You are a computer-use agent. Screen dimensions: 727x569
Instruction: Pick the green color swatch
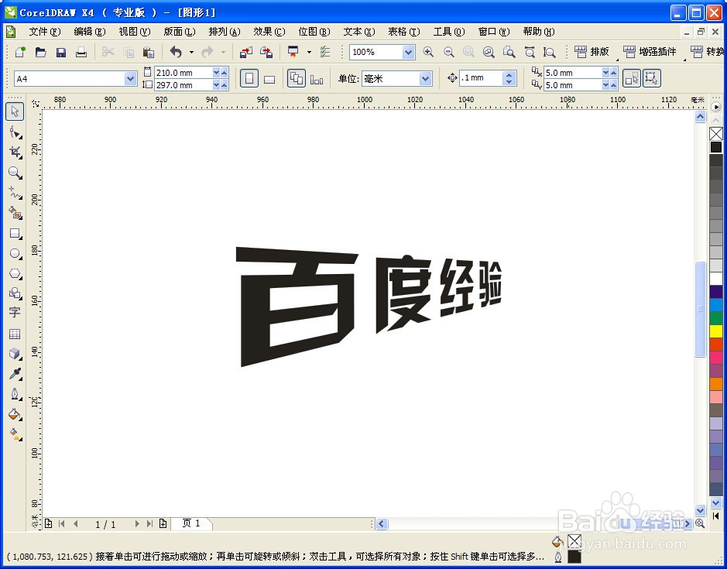pos(716,318)
